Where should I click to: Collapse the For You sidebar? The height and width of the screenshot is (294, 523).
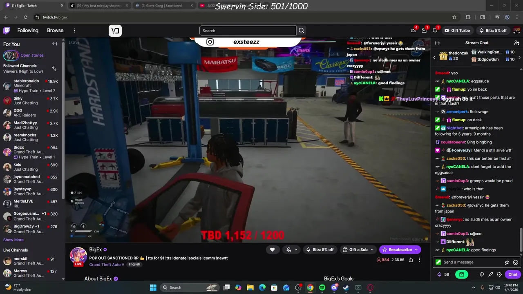click(54, 44)
